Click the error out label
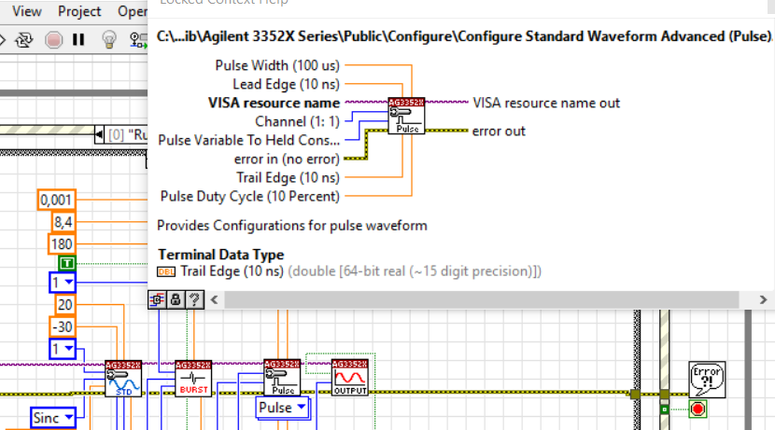The height and width of the screenshot is (430, 775). click(499, 132)
